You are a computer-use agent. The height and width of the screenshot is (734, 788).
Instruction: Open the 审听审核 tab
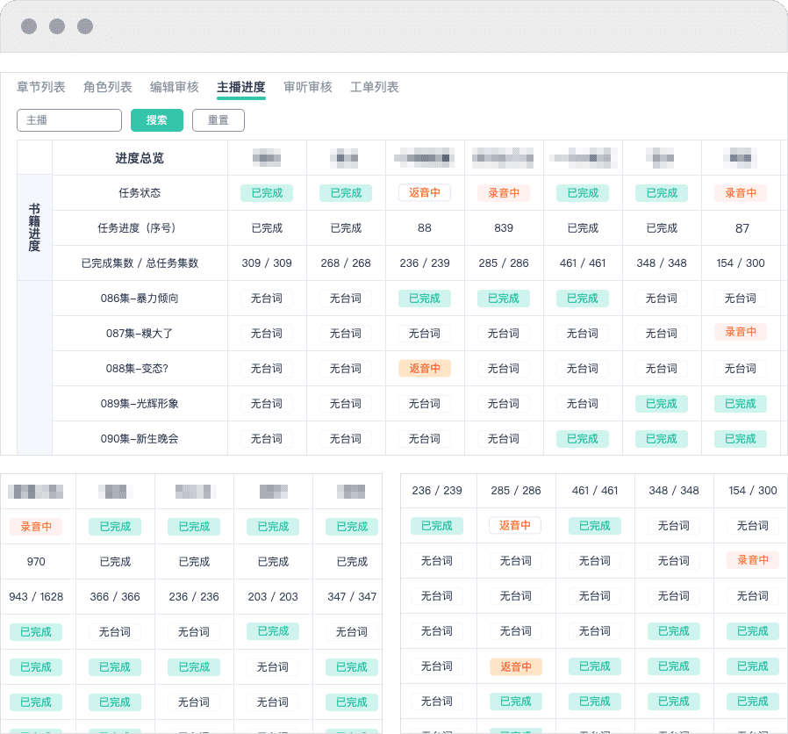tap(309, 88)
